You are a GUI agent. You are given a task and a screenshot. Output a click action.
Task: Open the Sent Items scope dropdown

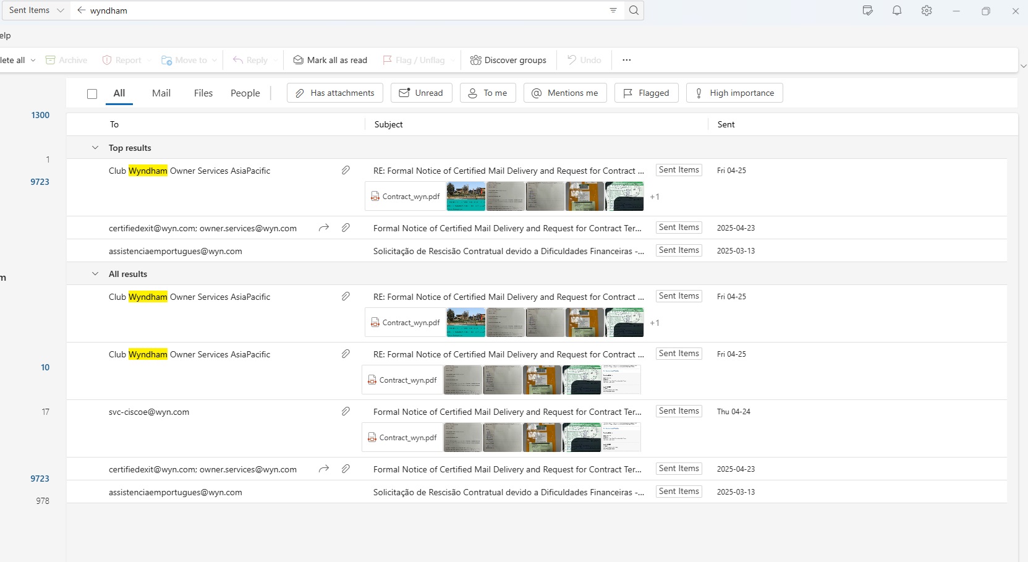click(36, 11)
